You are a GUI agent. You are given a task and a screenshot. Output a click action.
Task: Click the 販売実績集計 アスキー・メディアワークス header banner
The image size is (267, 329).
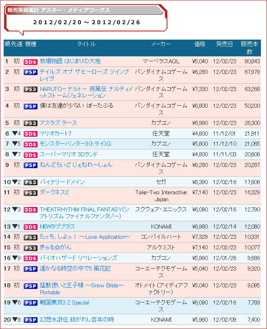click(x=84, y=10)
